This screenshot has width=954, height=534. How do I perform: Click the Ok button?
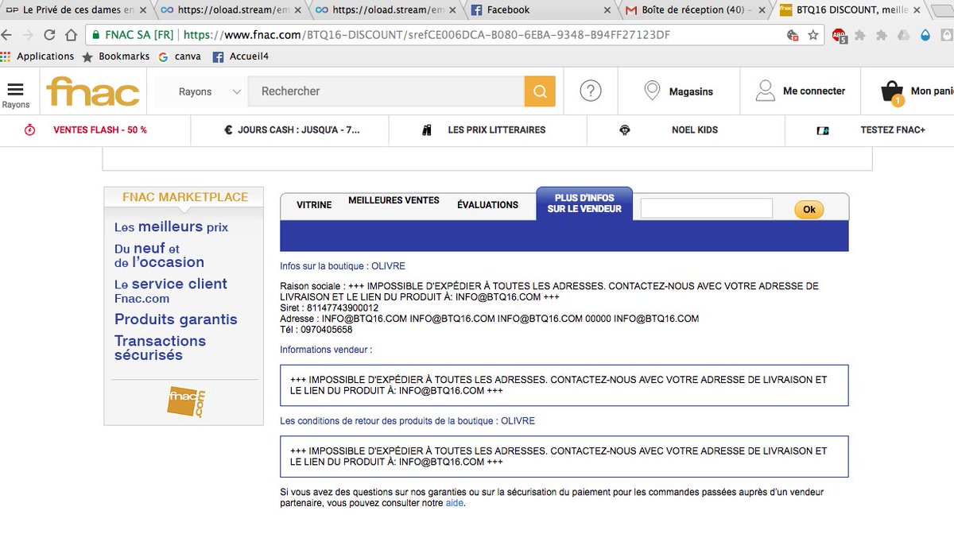click(809, 209)
